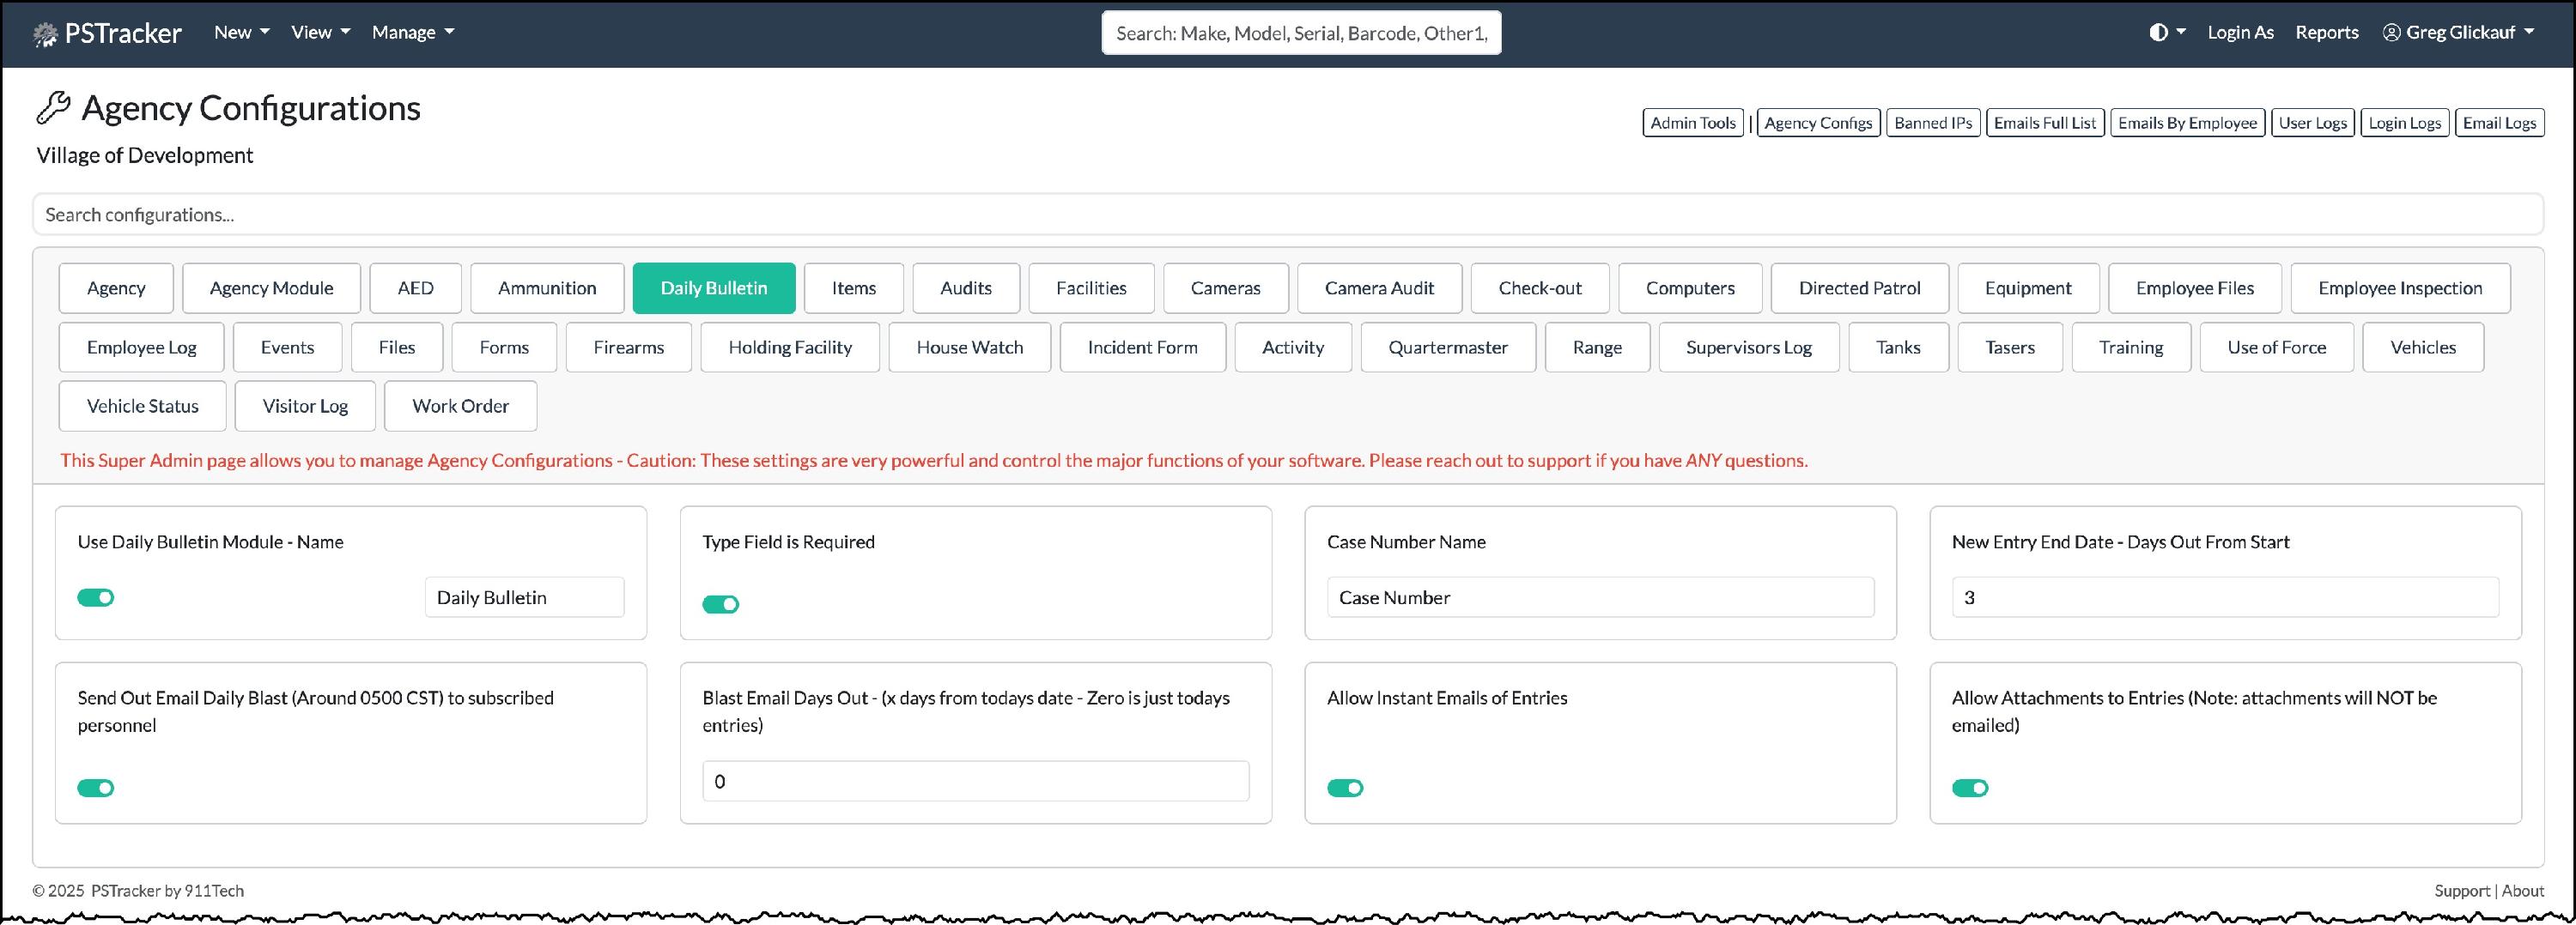The image size is (2576, 925).
Task: Toggle Use Daily Bulletin Module switch
Action: click(96, 597)
